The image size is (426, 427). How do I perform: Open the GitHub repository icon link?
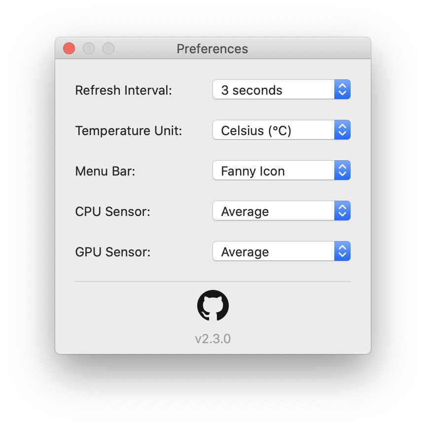pyautogui.click(x=213, y=306)
